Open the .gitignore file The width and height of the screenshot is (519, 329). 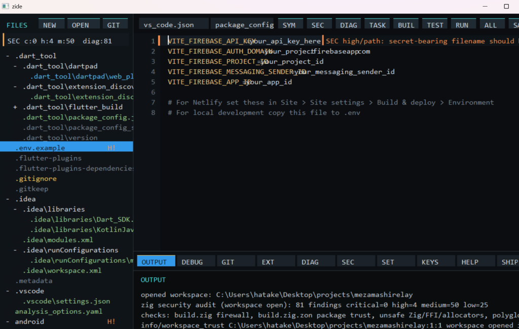pos(36,179)
